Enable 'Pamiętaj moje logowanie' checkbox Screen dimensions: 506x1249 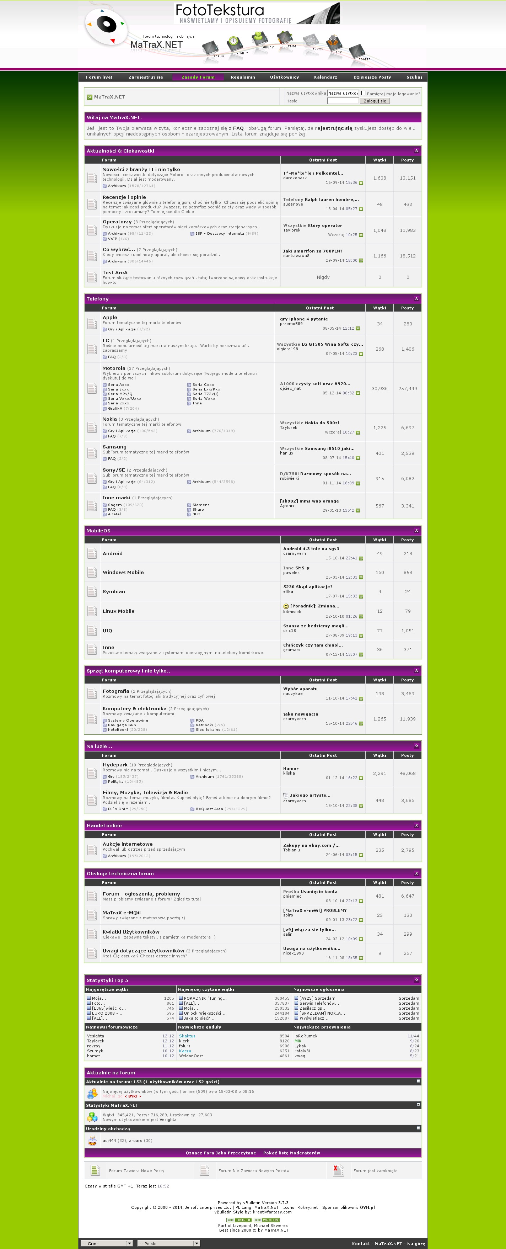(364, 93)
